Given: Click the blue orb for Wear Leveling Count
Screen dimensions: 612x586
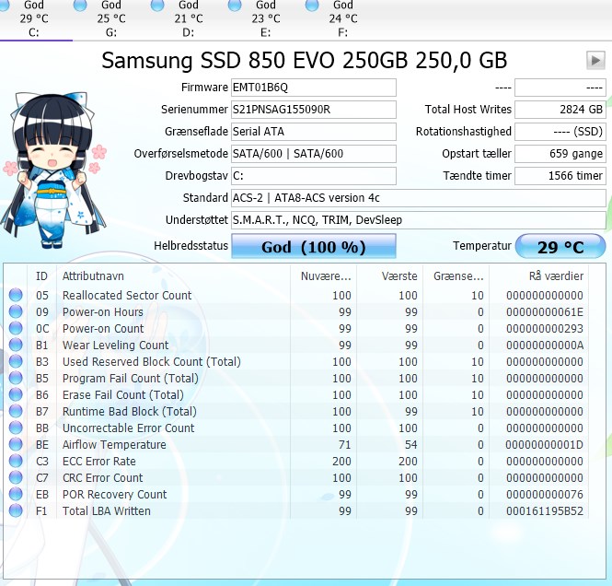Looking at the screenshot, I should pos(16,345).
